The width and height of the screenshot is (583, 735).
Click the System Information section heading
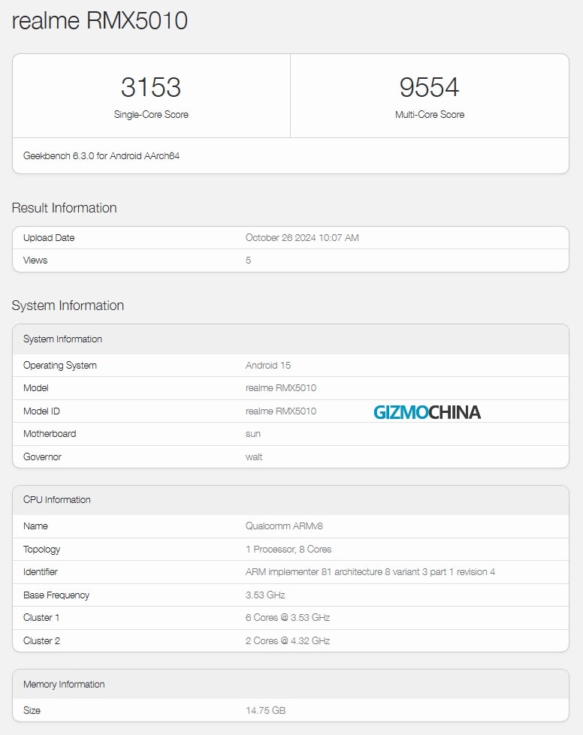coord(68,306)
